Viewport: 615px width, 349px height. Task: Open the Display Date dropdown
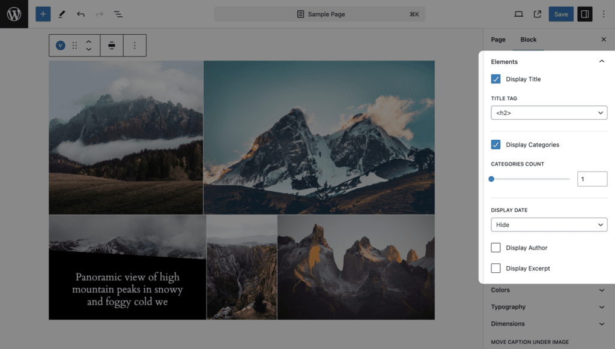549,225
